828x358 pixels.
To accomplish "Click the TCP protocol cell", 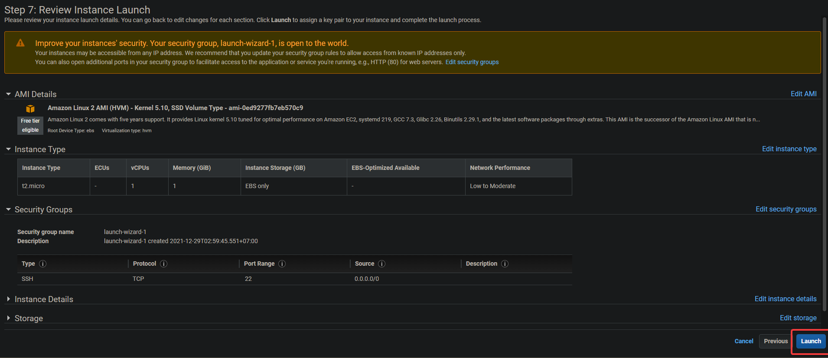I will point(138,279).
